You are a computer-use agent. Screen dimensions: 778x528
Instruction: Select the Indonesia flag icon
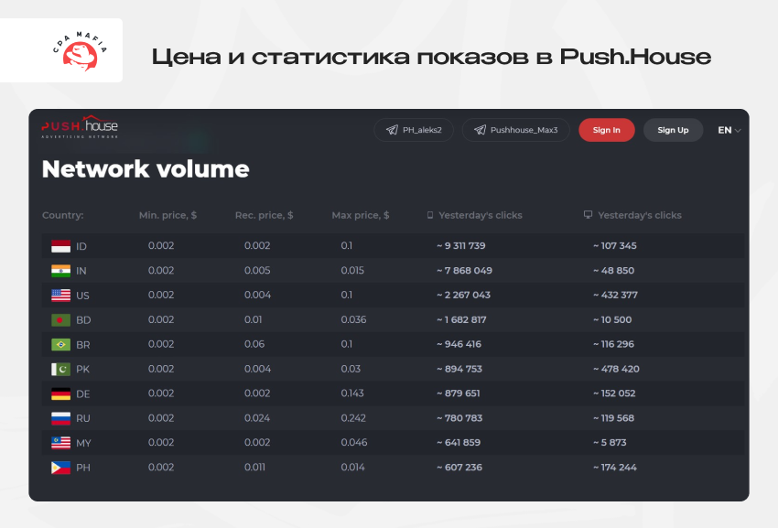61,246
